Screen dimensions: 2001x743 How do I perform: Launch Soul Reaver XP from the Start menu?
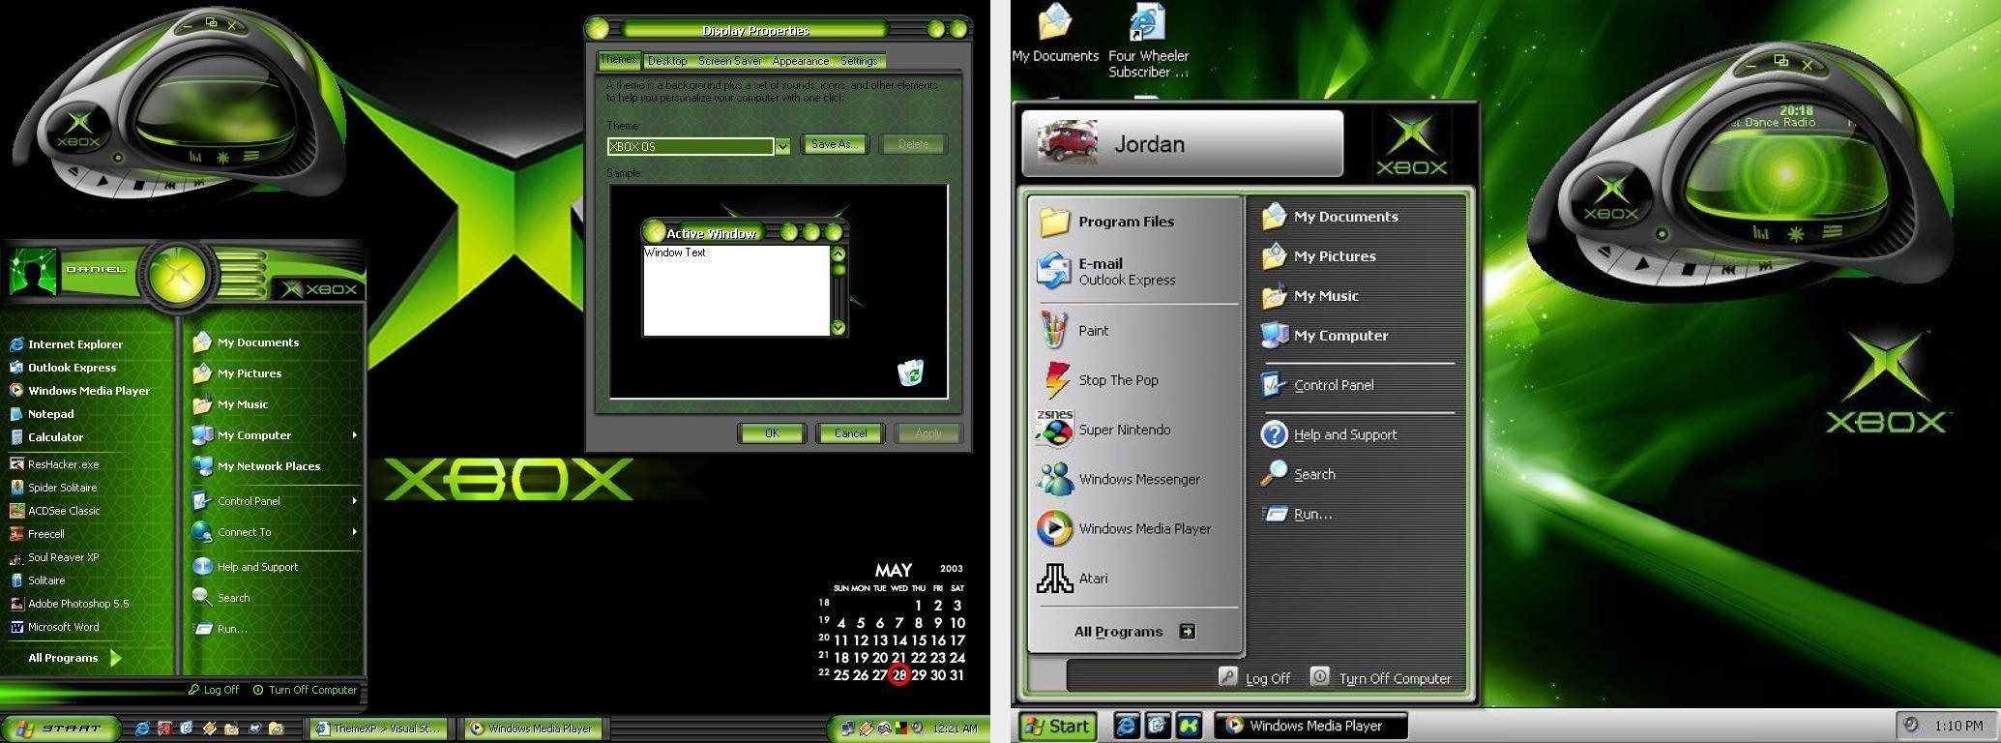tap(54, 556)
